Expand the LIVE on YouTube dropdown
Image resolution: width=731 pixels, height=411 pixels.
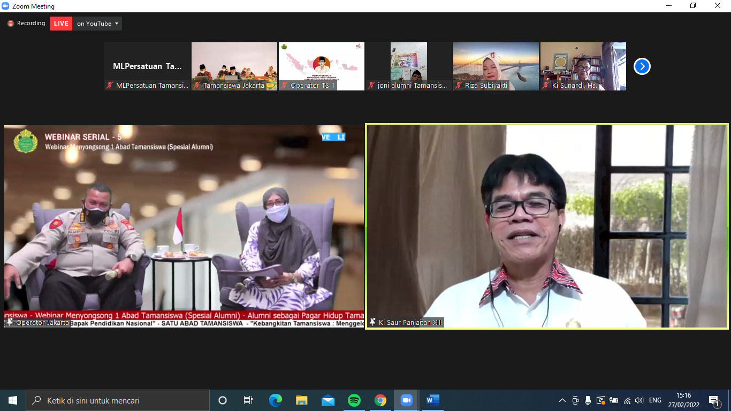(x=116, y=24)
